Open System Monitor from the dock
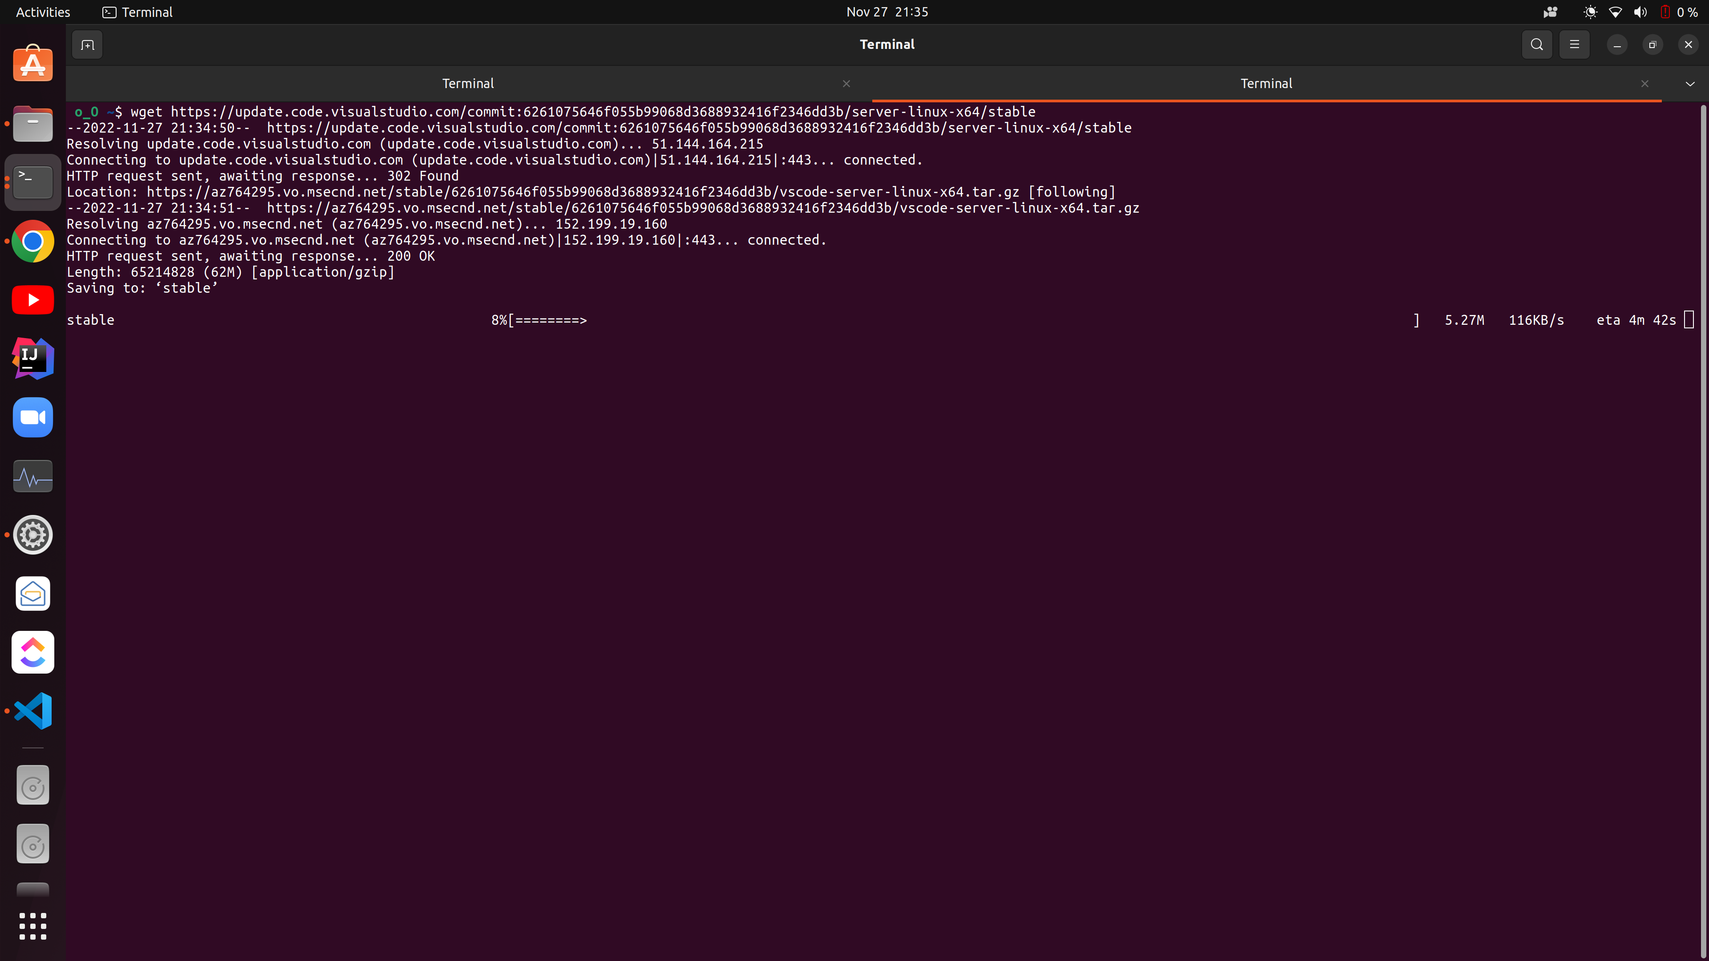This screenshot has height=961, width=1709. click(x=32, y=476)
